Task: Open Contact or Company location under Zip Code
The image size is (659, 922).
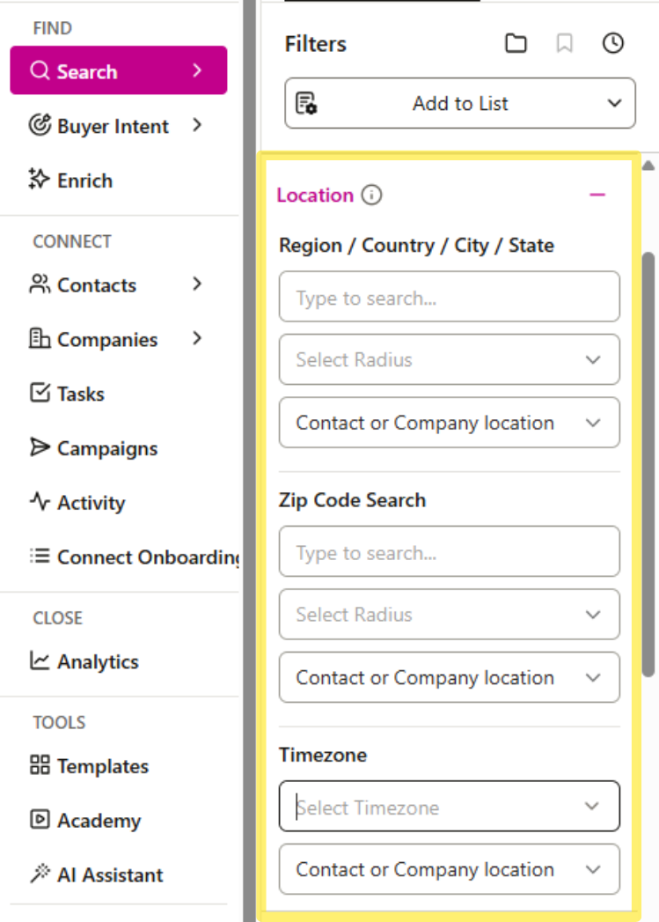Action: 449,677
